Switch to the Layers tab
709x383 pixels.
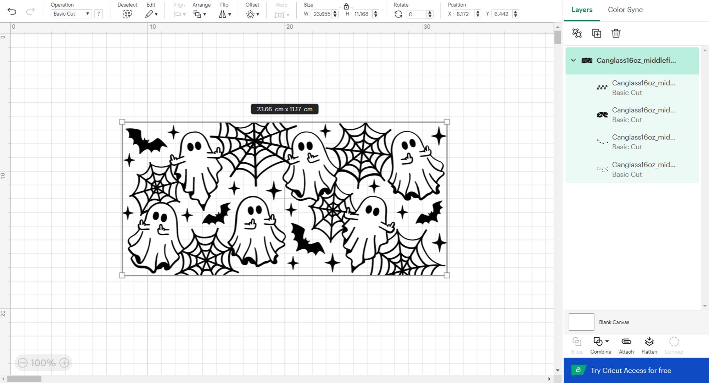tap(582, 10)
